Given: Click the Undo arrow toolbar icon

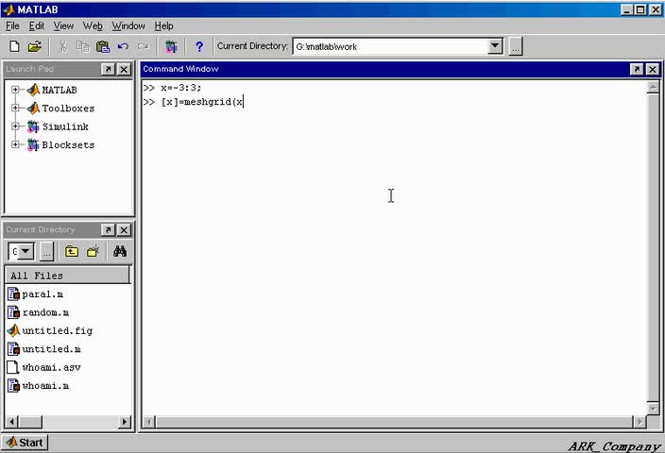Looking at the screenshot, I should tap(123, 46).
